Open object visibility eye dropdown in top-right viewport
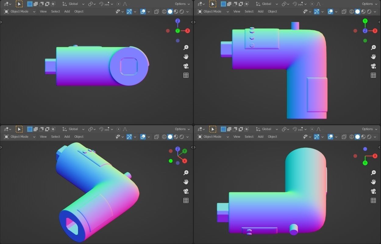 tap(307, 12)
